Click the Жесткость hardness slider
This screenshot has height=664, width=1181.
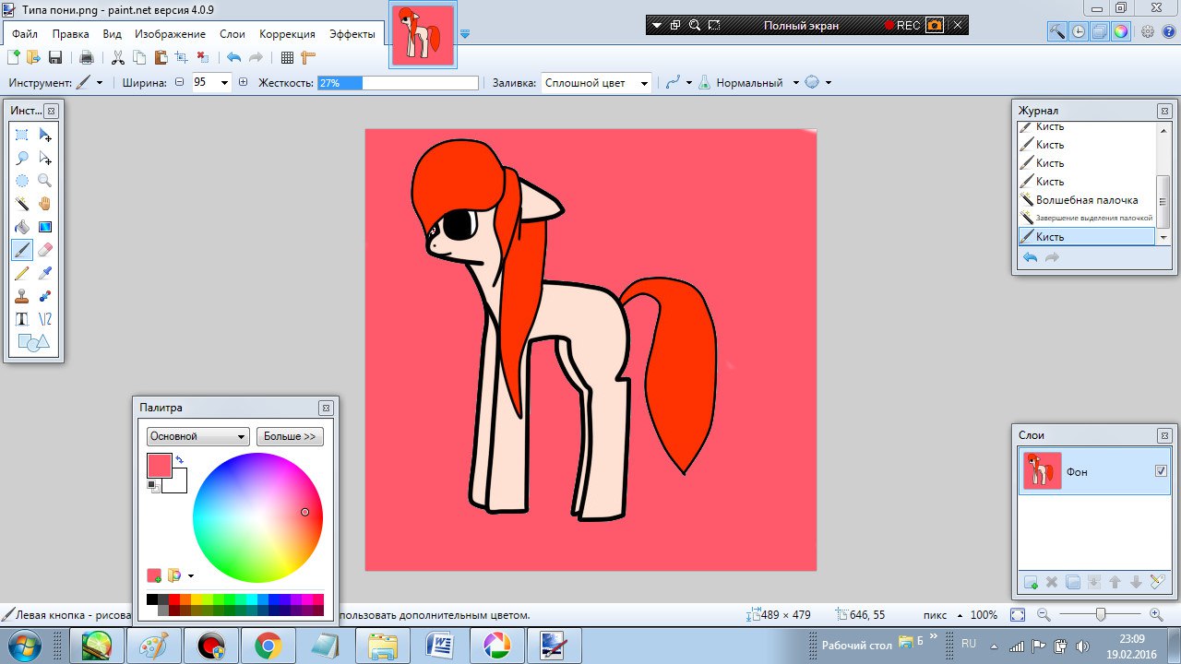tap(398, 82)
